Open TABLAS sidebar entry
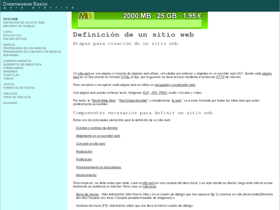Viewport: 280px width, 210px height. pos(8,79)
